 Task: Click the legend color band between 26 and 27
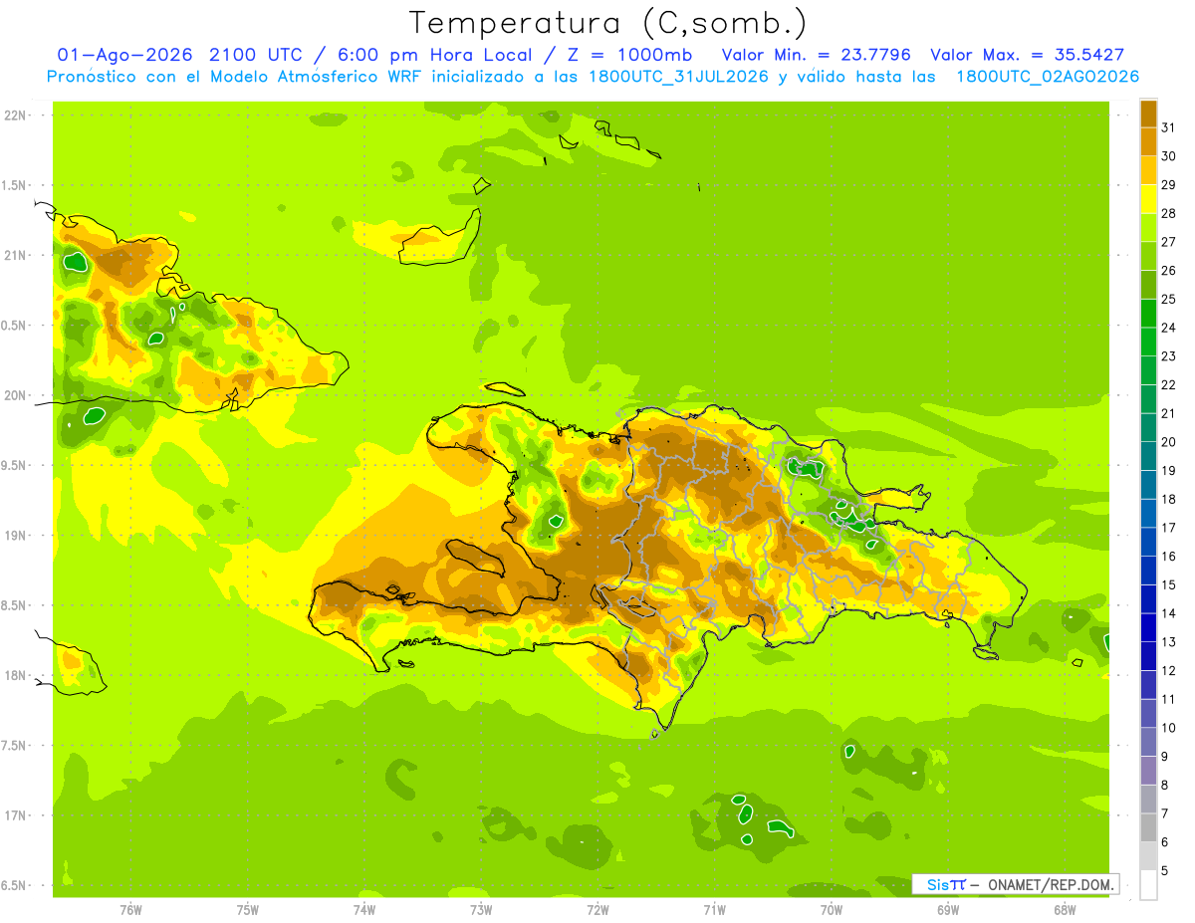1148,257
